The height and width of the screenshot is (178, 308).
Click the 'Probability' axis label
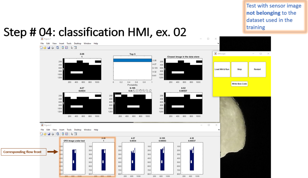(132, 85)
